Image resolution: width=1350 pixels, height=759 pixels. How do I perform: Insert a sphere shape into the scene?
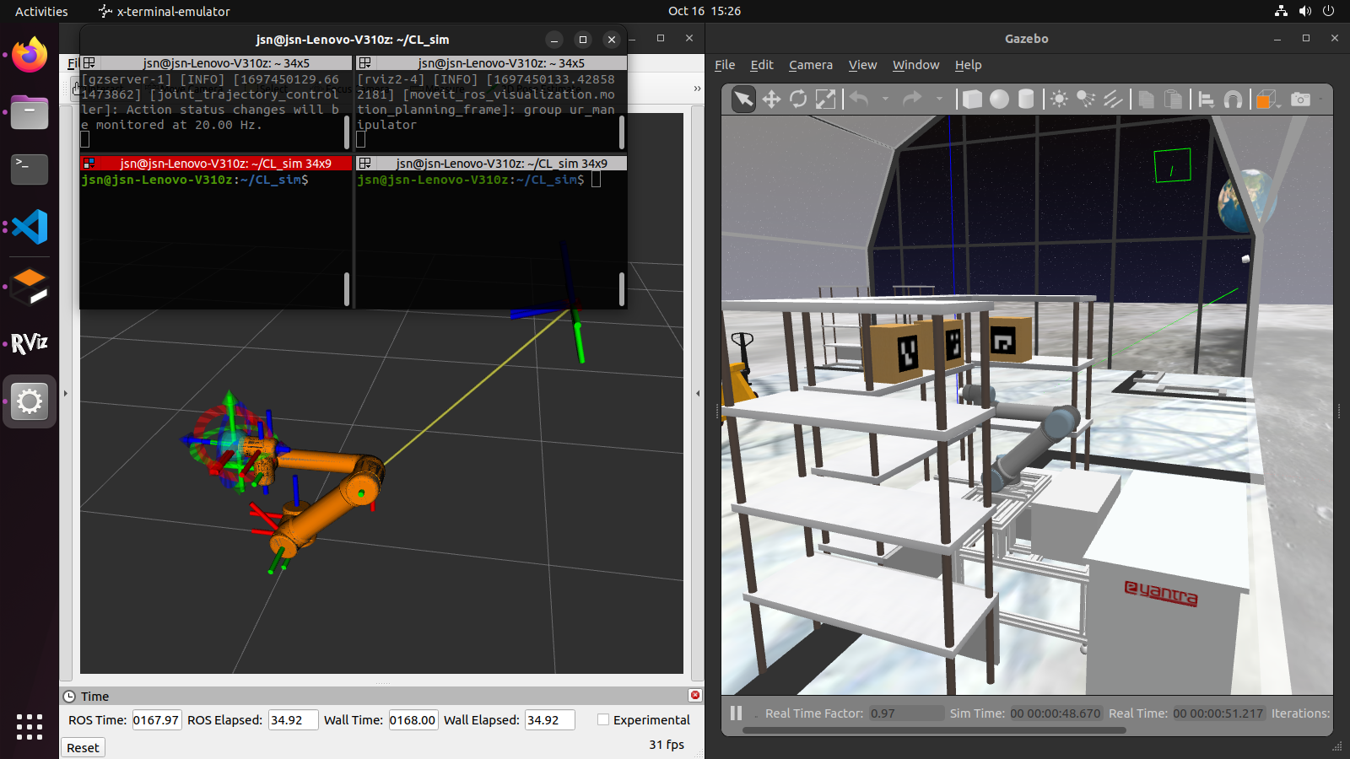click(x=999, y=100)
